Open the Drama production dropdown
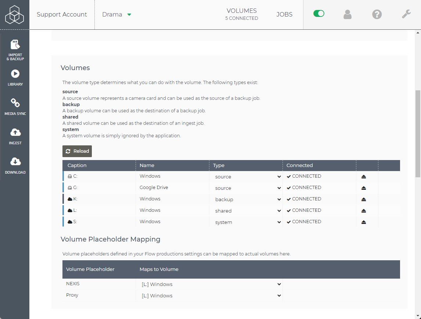This screenshot has width=421, height=319. click(x=117, y=14)
